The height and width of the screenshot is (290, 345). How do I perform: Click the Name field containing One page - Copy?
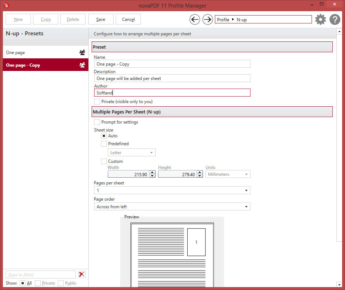pyautogui.click(x=172, y=64)
